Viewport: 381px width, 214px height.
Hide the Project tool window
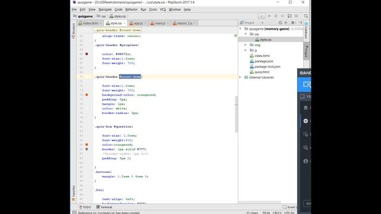[300, 23]
